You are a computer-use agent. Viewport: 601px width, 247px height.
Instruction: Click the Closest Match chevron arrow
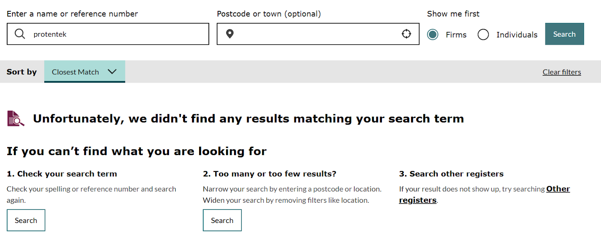tap(112, 71)
